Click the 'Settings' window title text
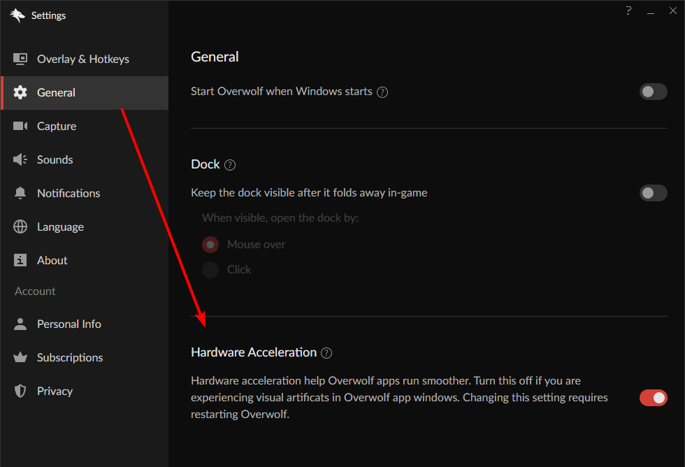The width and height of the screenshot is (685, 467). [48, 15]
